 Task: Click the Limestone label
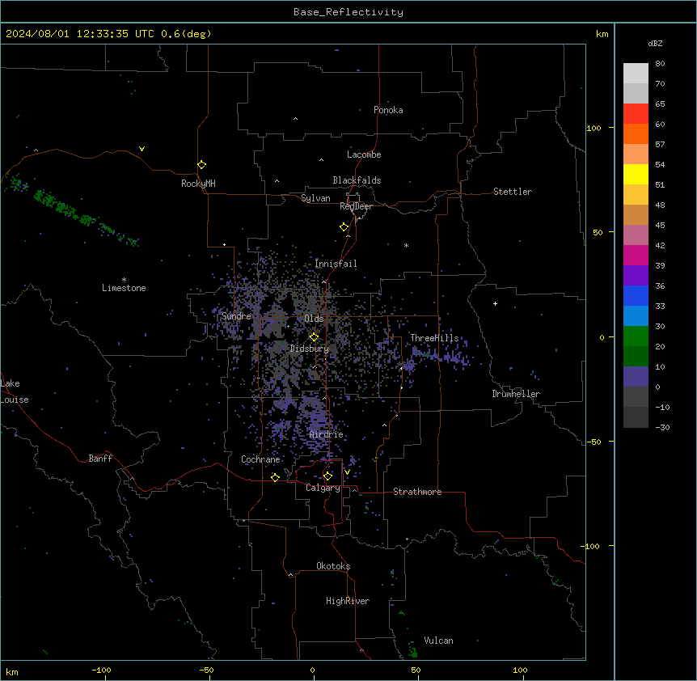(x=124, y=288)
